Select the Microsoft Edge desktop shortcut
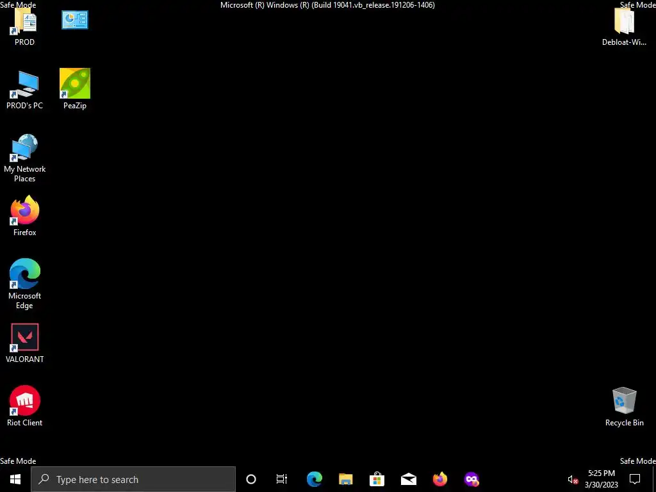 (x=25, y=284)
